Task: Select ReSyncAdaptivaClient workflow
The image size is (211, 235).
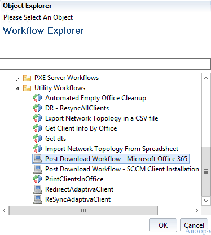Action: (x=78, y=199)
